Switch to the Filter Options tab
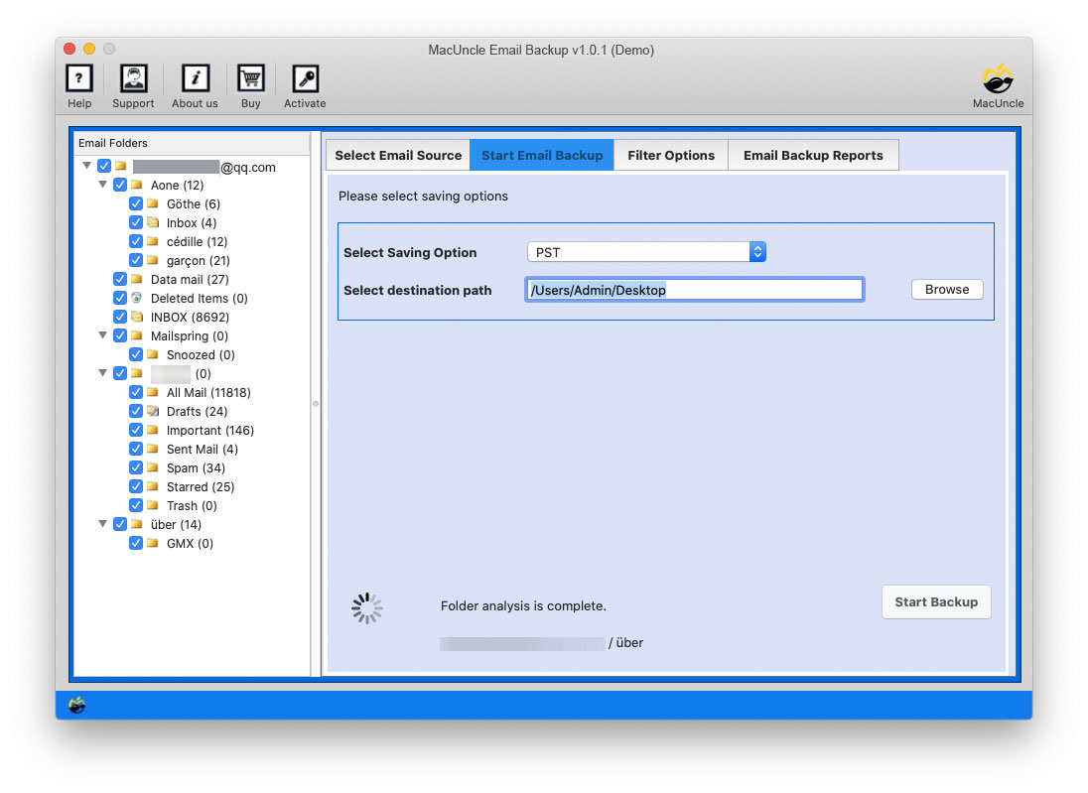 (x=671, y=155)
